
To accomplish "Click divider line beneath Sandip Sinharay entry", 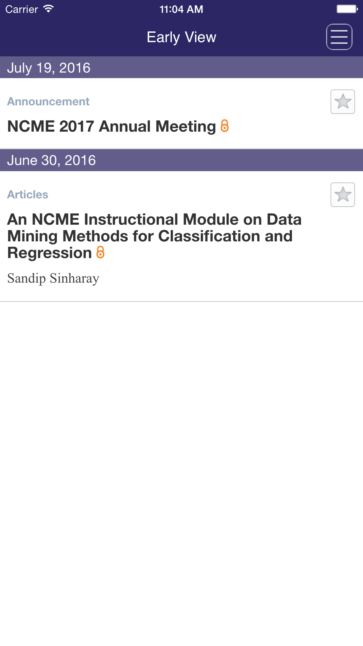I will (181, 301).
